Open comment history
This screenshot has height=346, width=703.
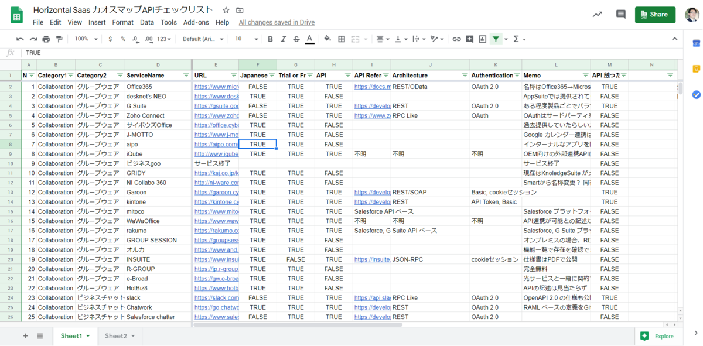pos(621,15)
